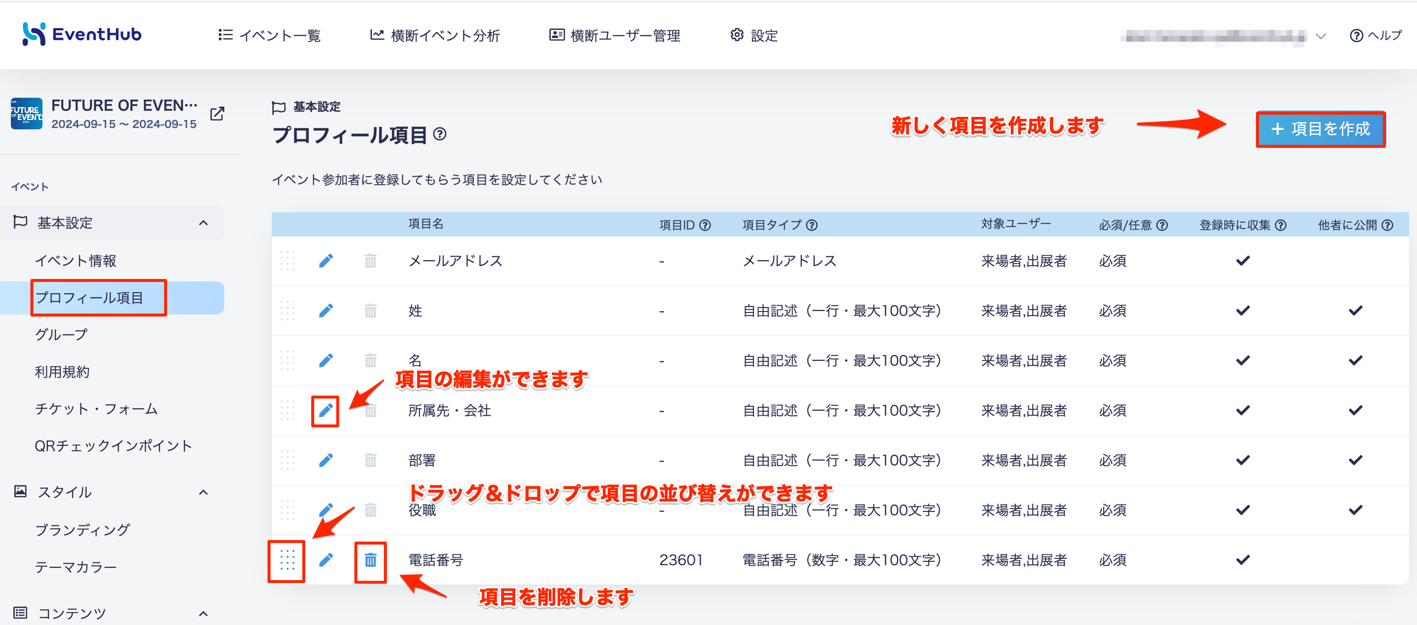Image resolution: width=1417 pixels, height=625 pixels.
Task: Open 横断ユーザー管理 in top navigation
Action: click(x=615, y=36)
